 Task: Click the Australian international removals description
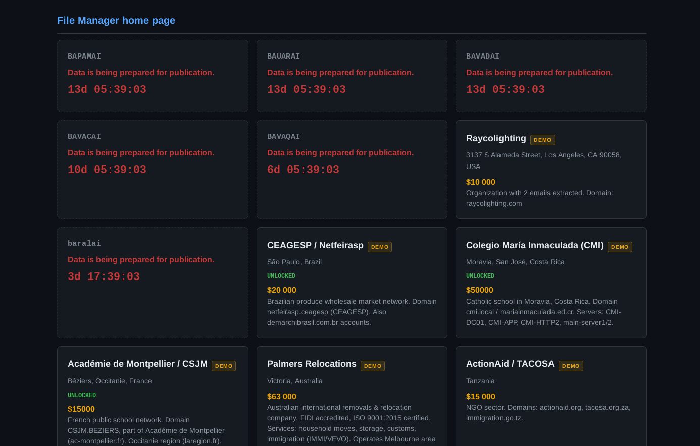click(352, 424)
